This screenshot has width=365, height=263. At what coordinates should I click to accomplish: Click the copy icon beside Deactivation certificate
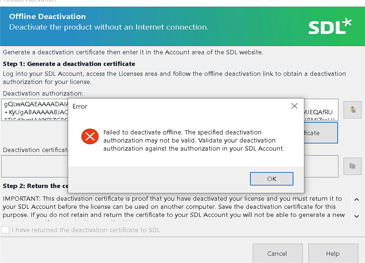[x=352, y=166]
